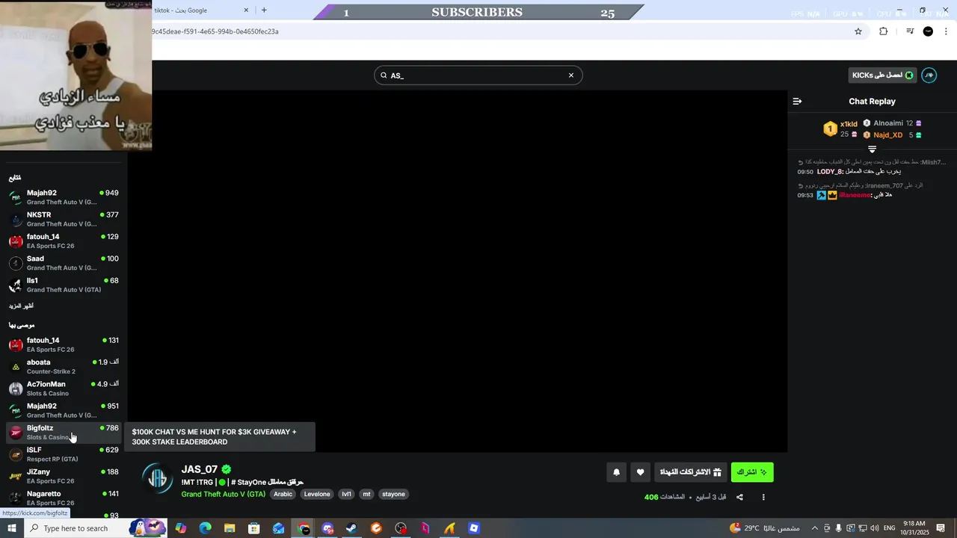Click the Majah92 recommended row with 951 viewers

(x=64, y=410)
